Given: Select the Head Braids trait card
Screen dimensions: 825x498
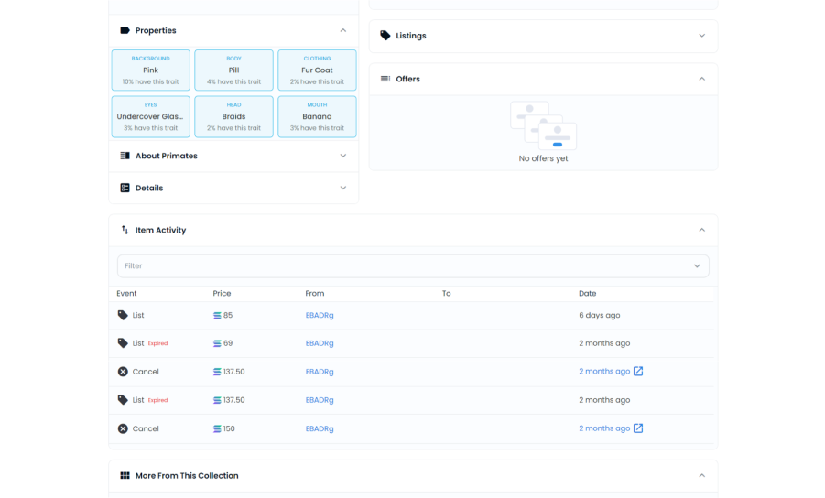Looking at the screenshot, I should tap(233, 116).
